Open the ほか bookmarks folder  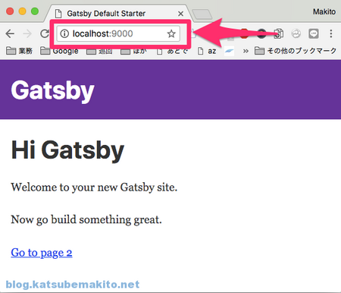pyautogui.click(x=133, y=51)
